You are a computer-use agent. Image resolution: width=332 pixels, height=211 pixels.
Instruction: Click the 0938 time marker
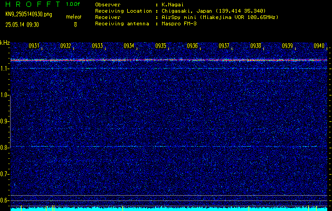[x=255, y=46]
